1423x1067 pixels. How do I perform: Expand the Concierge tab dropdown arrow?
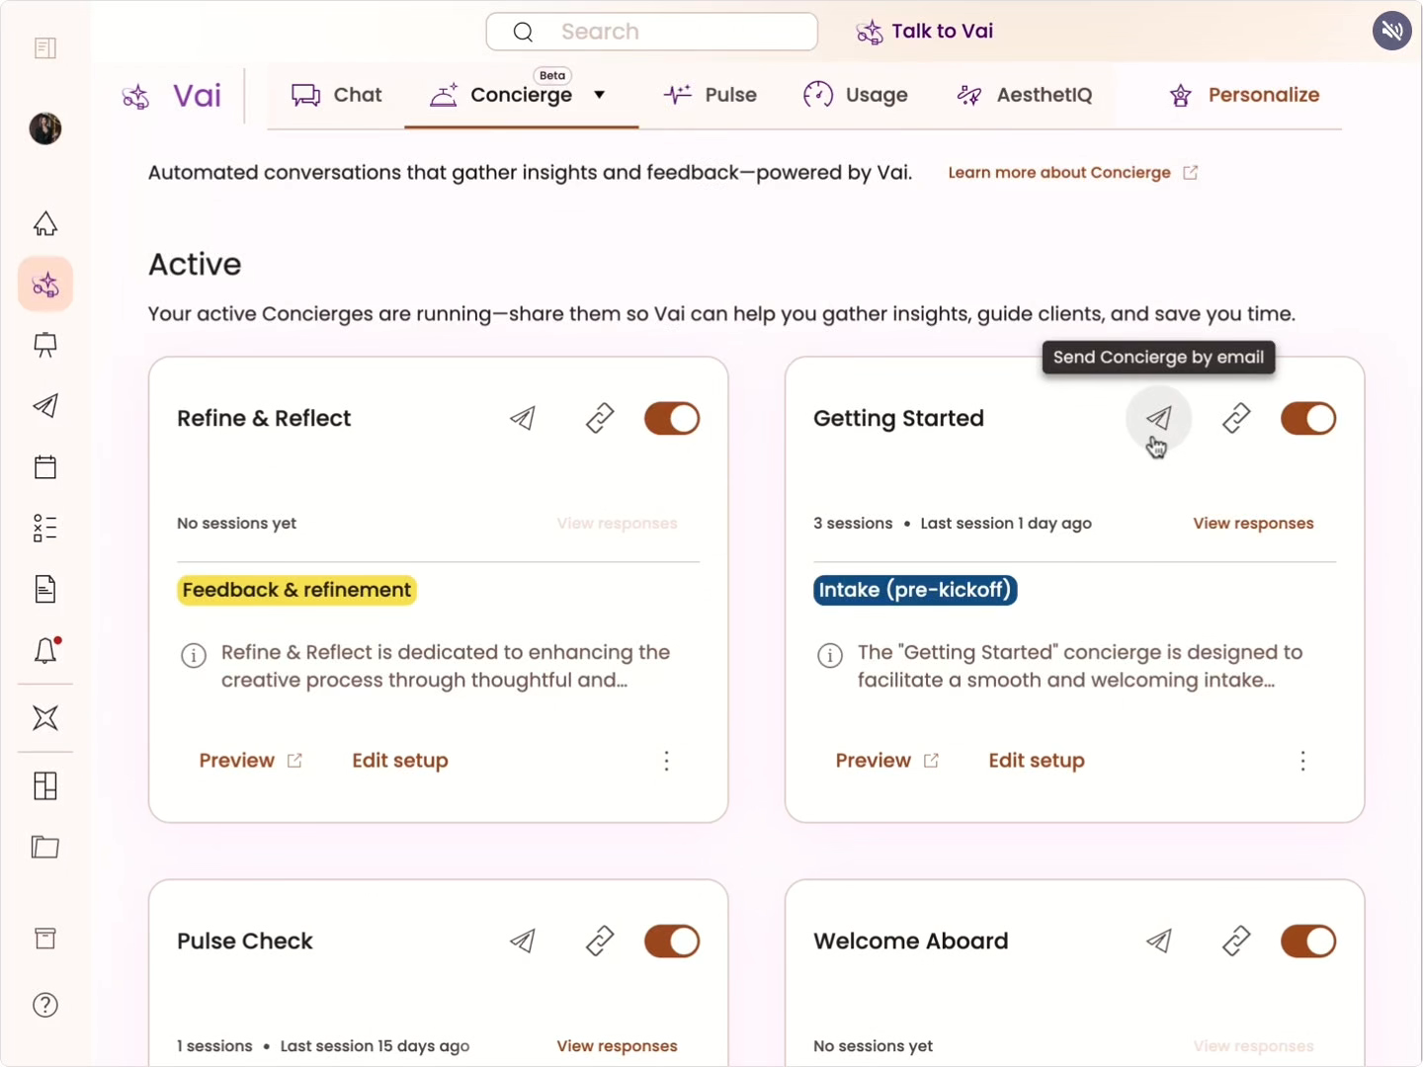[x=599, y=95]
